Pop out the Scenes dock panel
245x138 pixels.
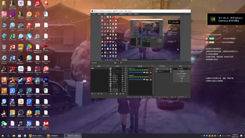(107, 66)
